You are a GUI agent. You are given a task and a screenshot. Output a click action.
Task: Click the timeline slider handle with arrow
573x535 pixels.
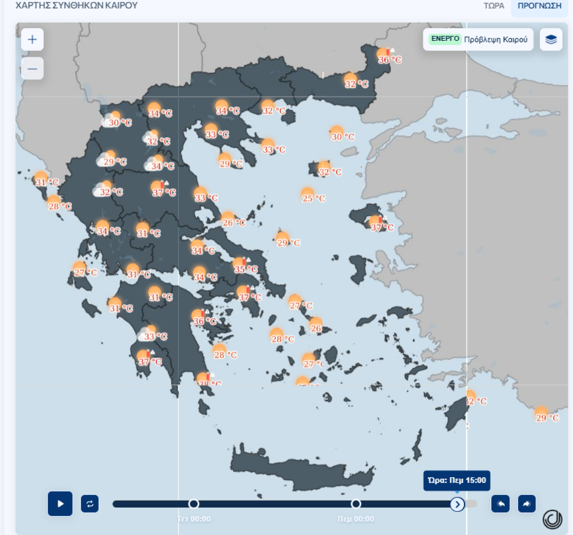pos(457,504)
